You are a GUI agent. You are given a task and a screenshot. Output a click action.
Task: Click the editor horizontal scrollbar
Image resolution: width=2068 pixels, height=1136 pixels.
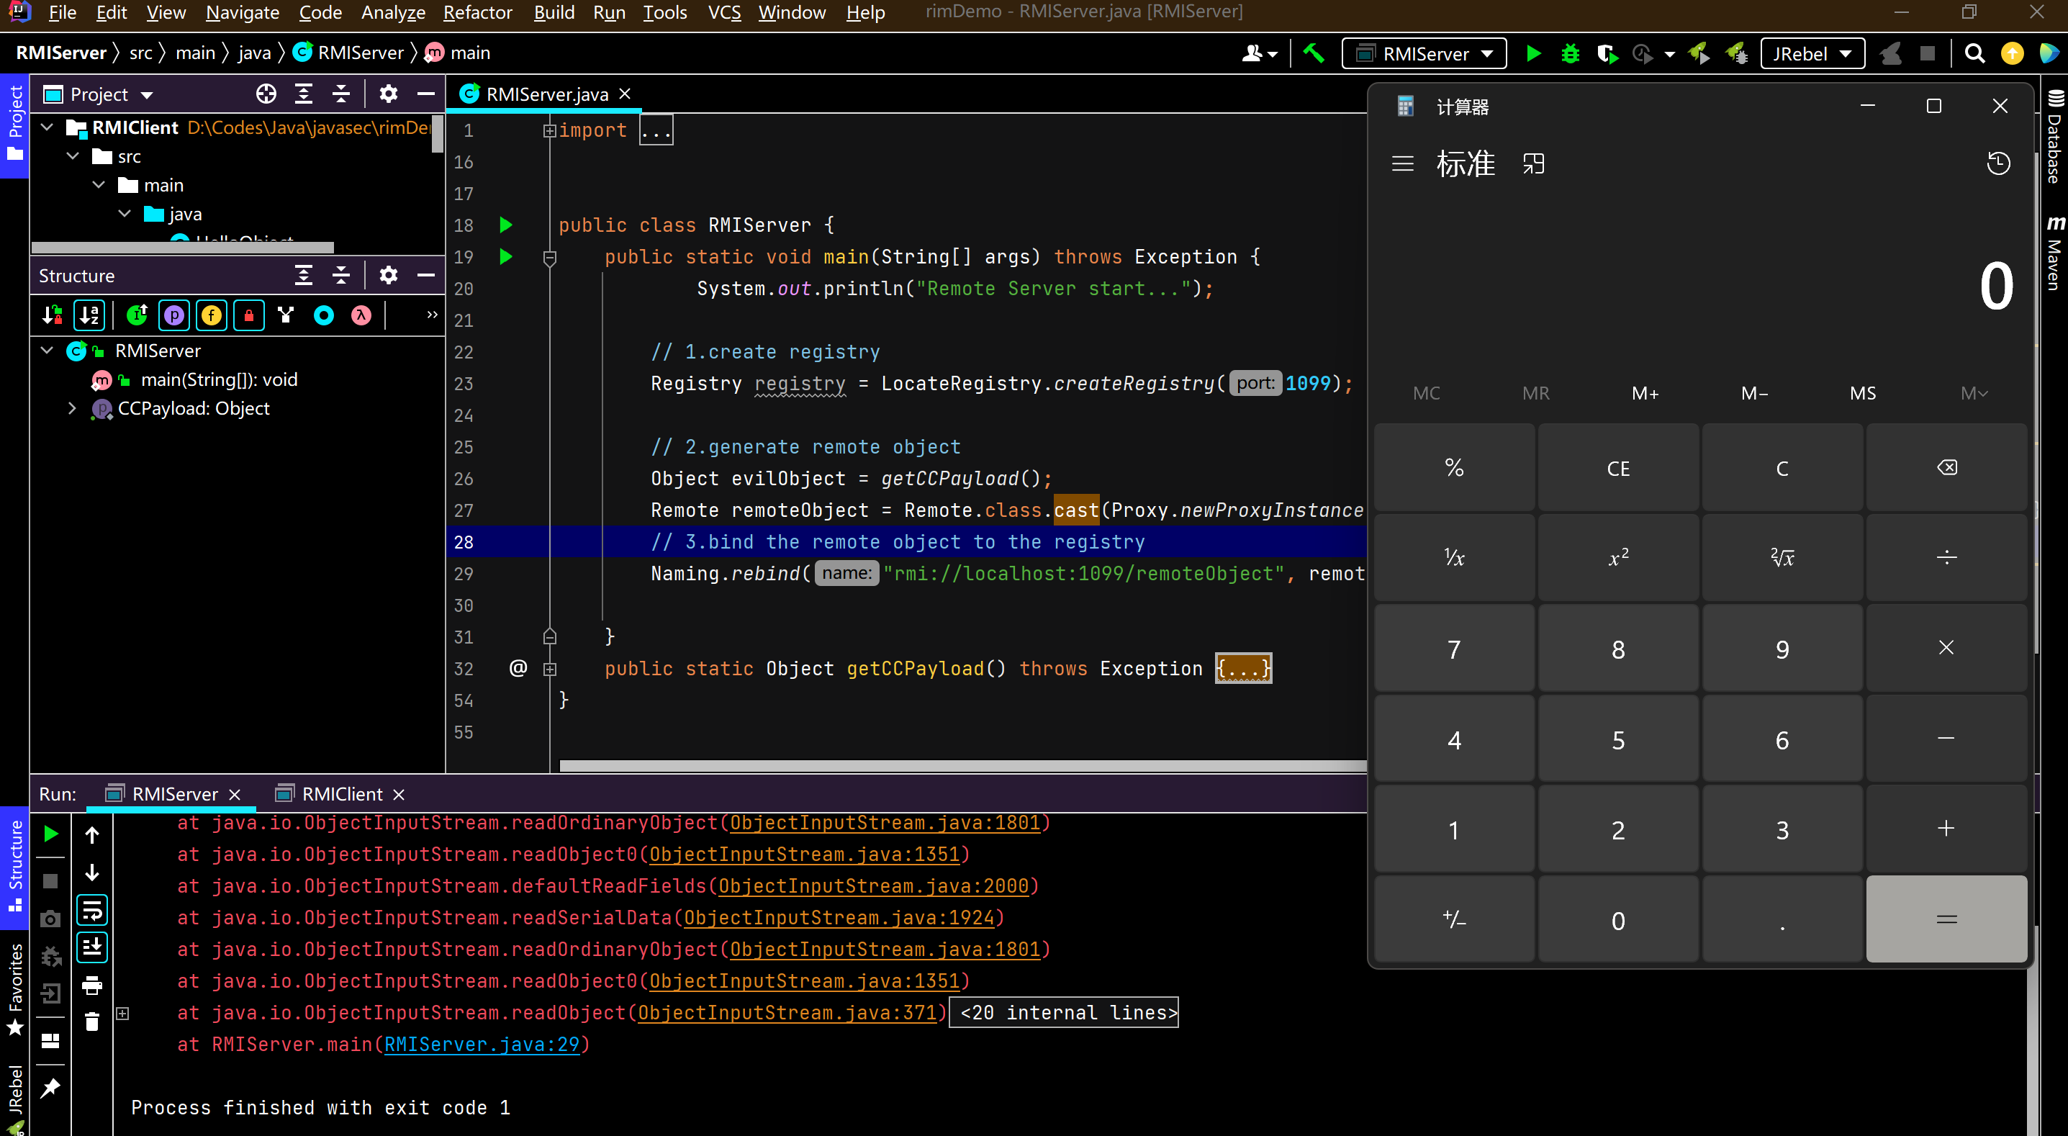pyautogui.click(x=962, y=765)
